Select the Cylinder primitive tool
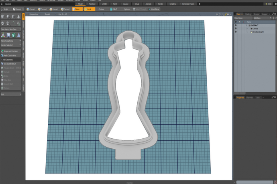 [13, 16]
